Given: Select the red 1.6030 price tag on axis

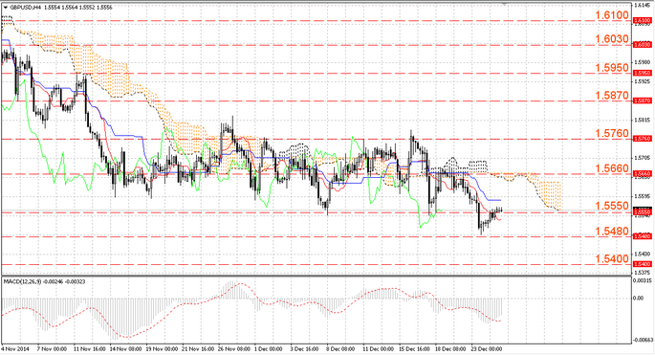Looking at the screenshot, I should point(642,44).
